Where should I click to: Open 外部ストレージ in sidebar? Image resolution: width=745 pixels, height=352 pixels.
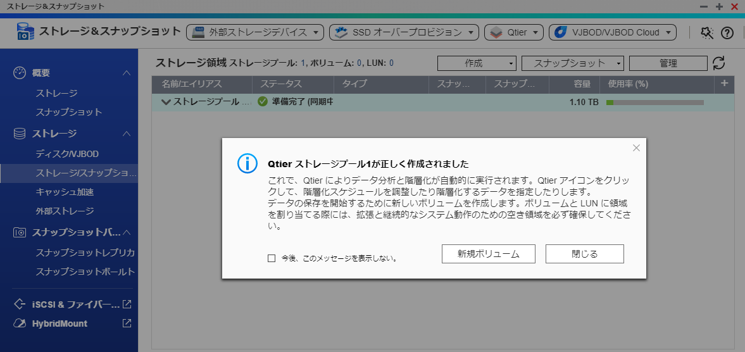pyautogui.click(x=65, y=211)
